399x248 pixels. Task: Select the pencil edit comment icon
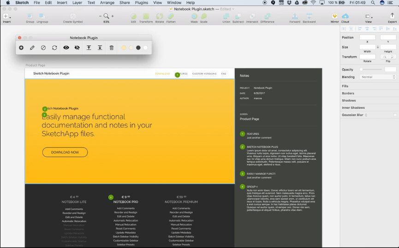click(x=32, y=47)
